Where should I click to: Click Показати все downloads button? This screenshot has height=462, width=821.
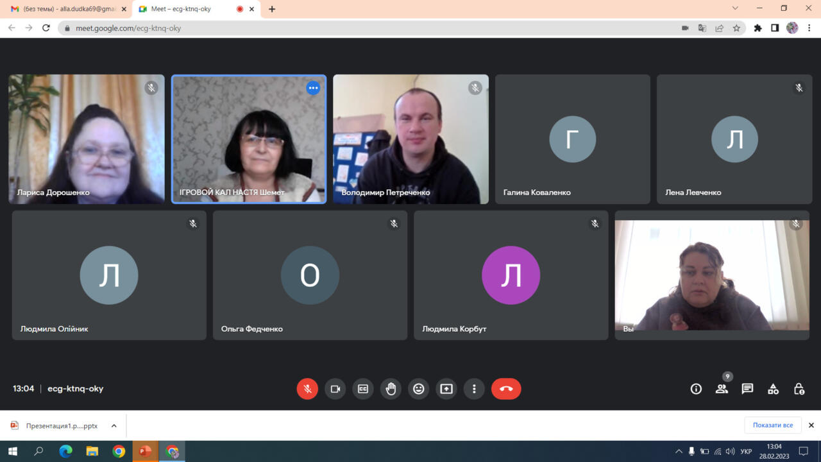pos(773,425)
